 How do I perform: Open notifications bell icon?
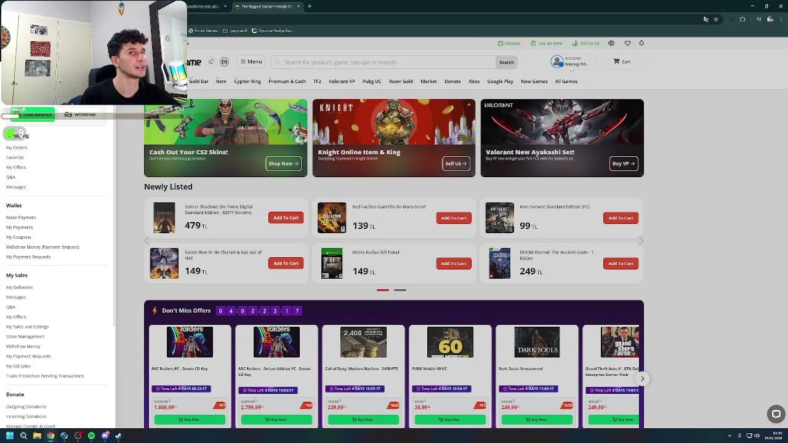pyautogui.click(x=641, y=43)
